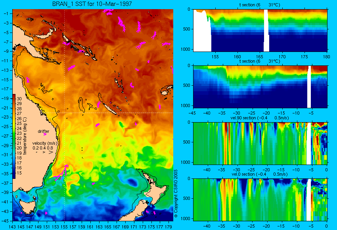Click the magenta drifter tracks near -34, 155
The width and height of the screenshot is (337, 230).
[61, 172]
